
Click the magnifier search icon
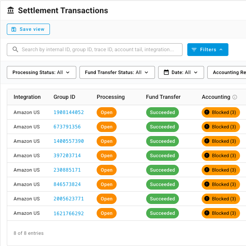(15, 50)
